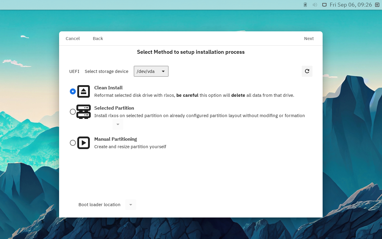Open the display/screen tray icon
The image size is (382, 239).
coord(324,5)
